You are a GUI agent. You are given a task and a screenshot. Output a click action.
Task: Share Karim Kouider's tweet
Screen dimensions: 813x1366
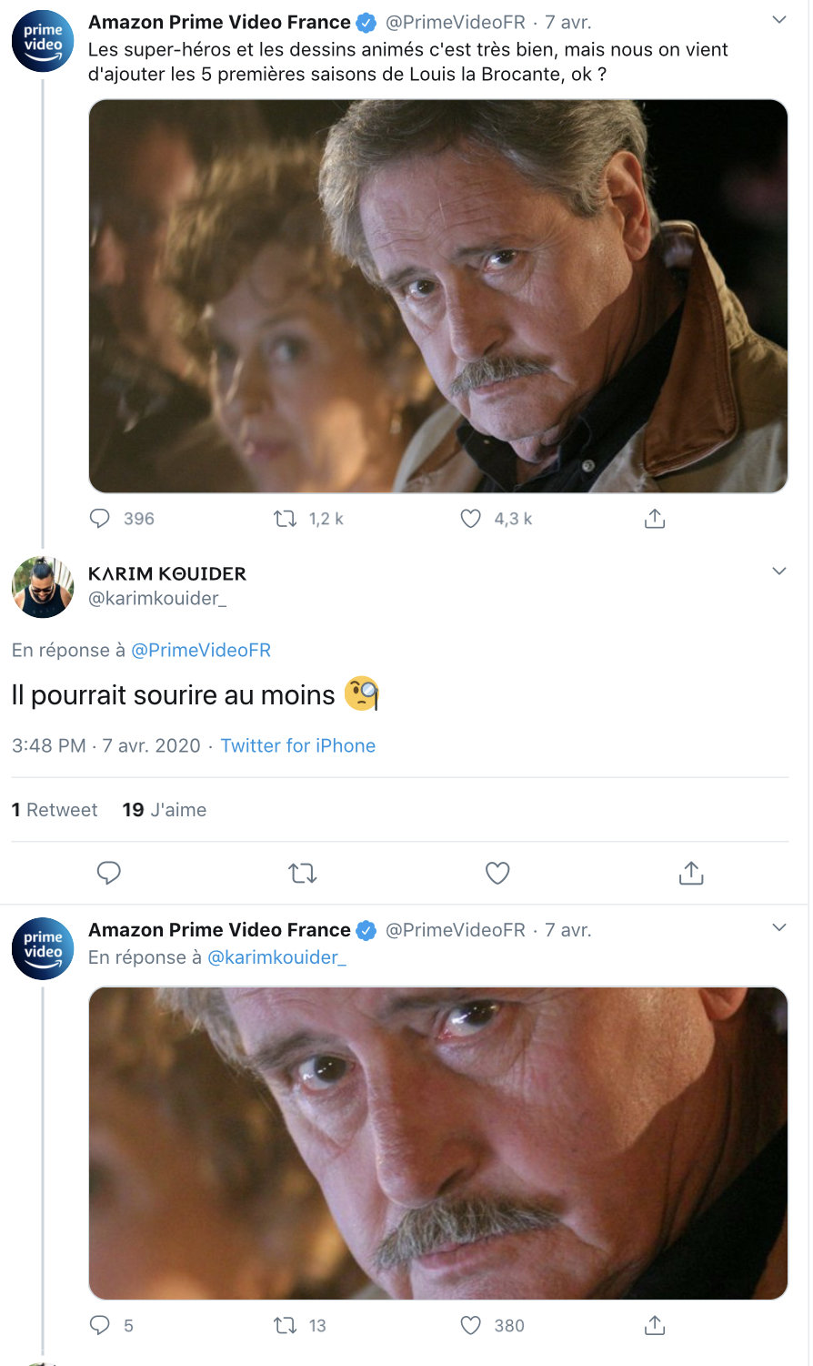pyautogui.click(x=691, y=873)
